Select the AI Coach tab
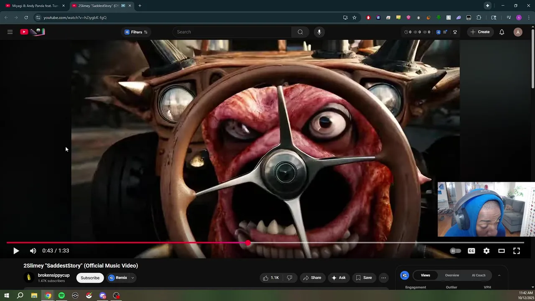 (x=479, y=275)
